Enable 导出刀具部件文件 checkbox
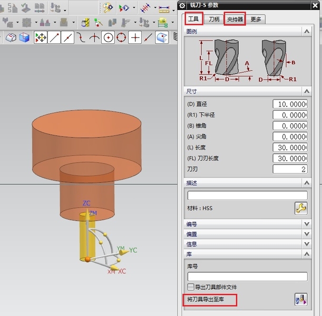The image size is (322, 316). 191,287
